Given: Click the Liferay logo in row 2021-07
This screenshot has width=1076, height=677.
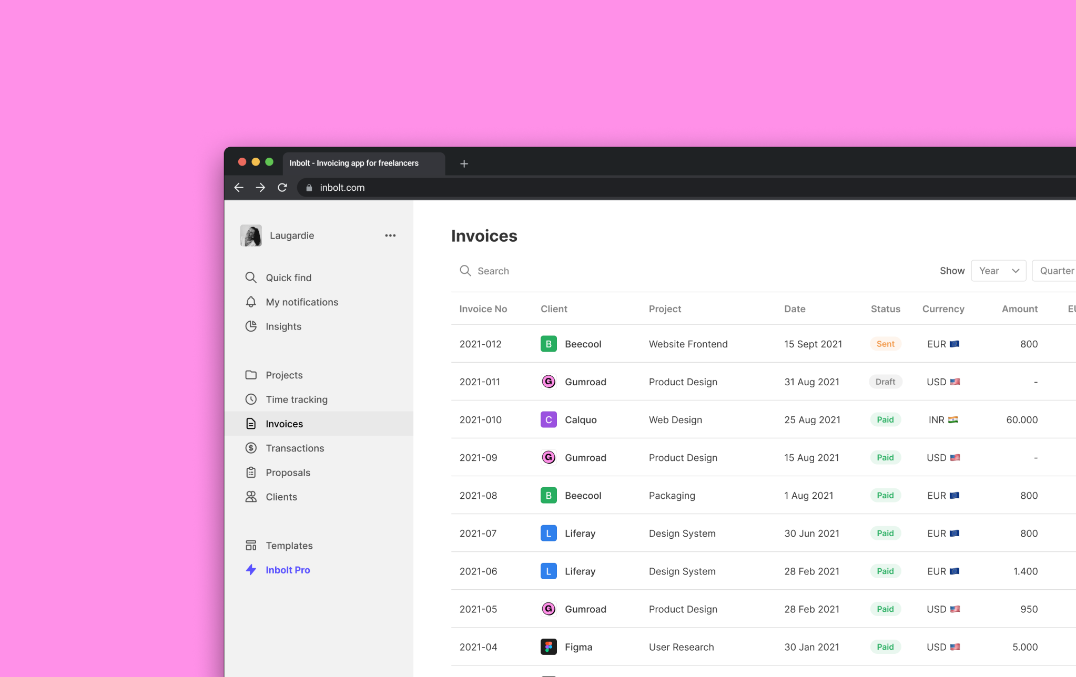Looking at the screenshot, I should click(549, 533).
